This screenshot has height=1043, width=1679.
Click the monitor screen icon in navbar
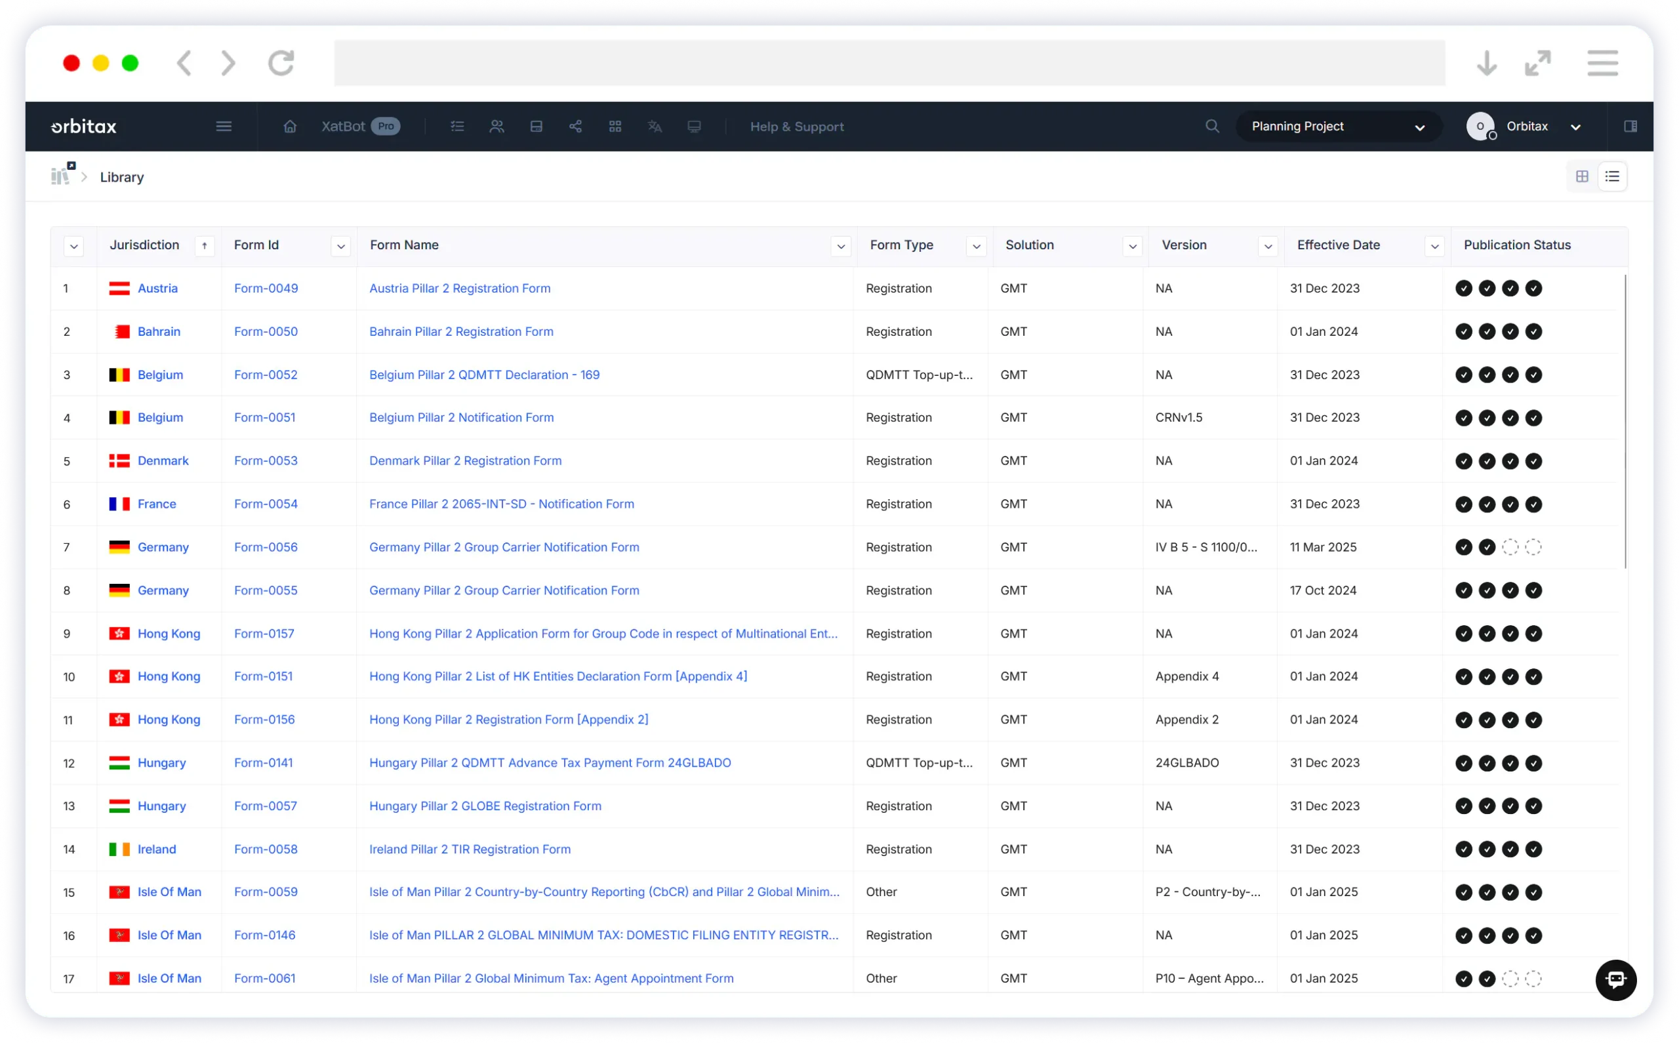(695, 126)
